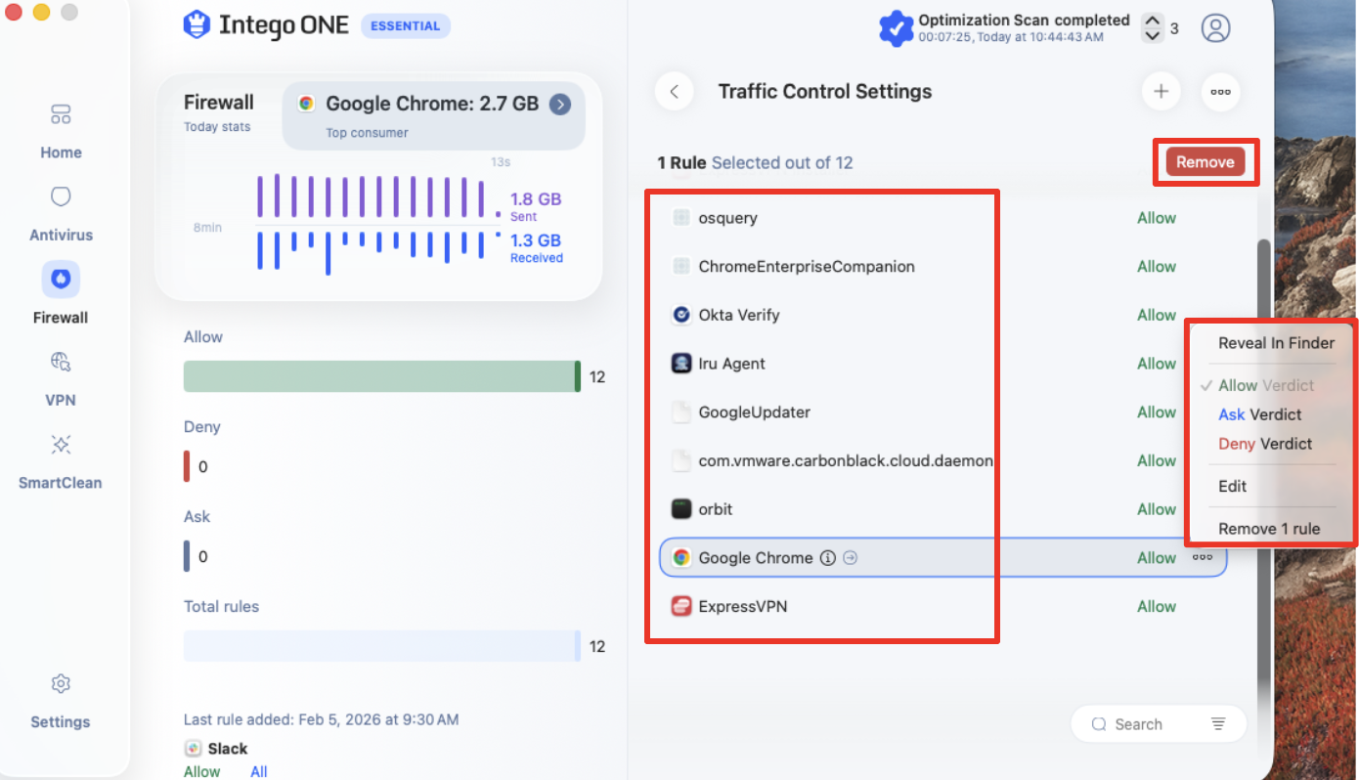Click the back arrow beside Traffic Control Settings
1359x780 pixels.
tap(674, 92)
